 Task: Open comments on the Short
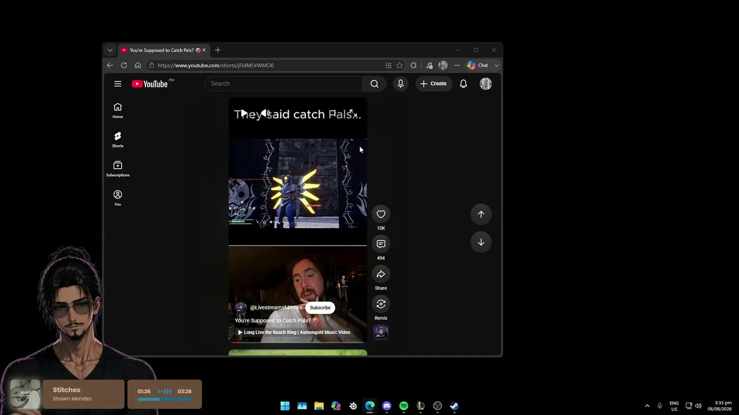point(381,244)
